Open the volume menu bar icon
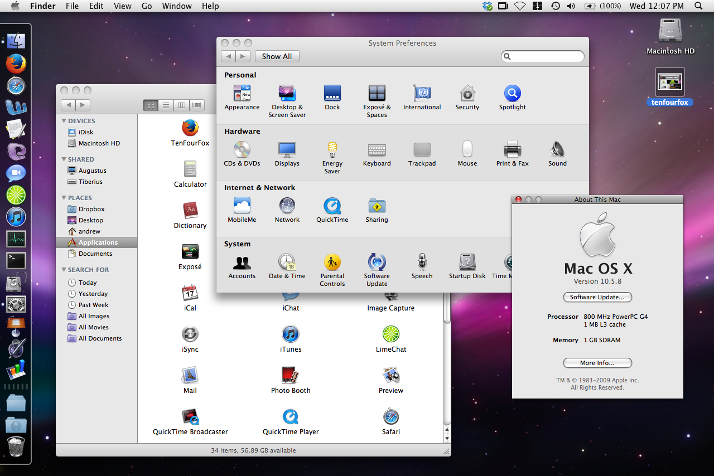 (x=571, y=6)
